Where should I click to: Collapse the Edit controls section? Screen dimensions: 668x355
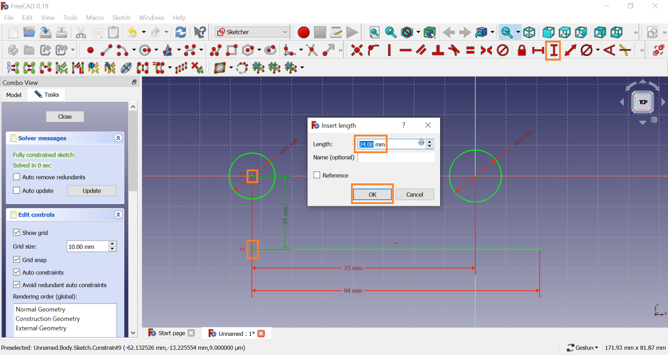[x=118, y=214]
